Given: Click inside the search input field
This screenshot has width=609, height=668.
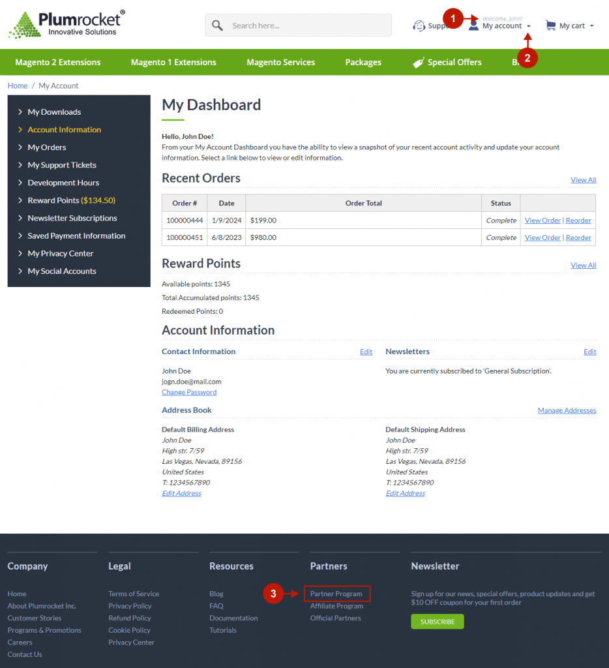Looking at the screenshot, I should click(300, 25).
